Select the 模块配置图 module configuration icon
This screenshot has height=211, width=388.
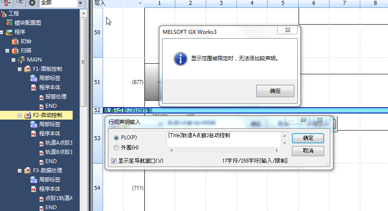click(9, 23)
